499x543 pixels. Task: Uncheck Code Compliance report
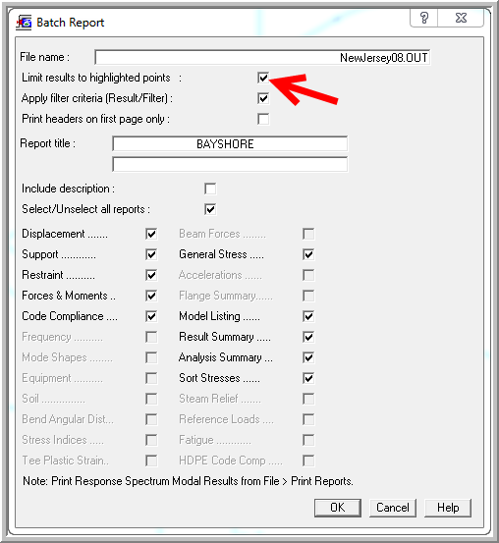tap(151, 316)
